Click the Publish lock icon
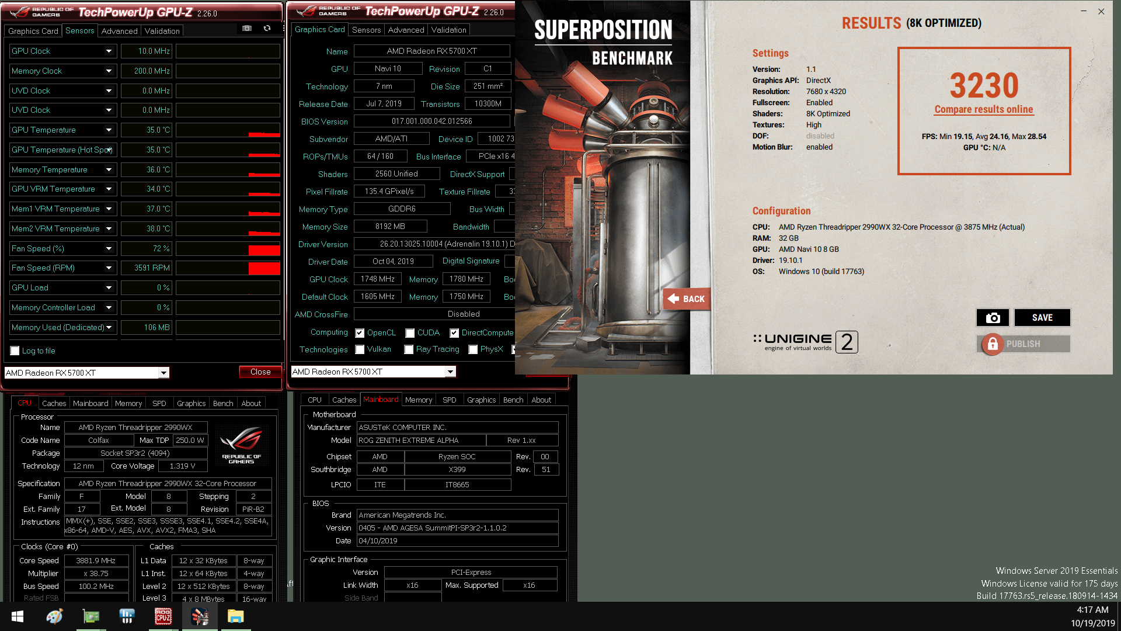 click(x=993, y=344)
